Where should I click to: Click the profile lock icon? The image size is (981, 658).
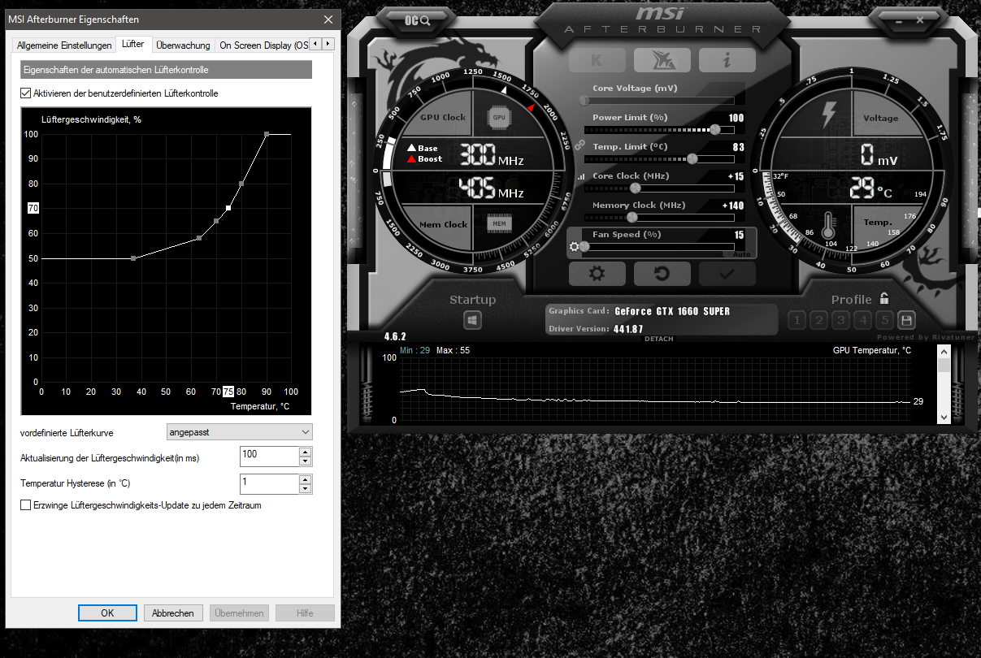click(x=884, y=298)
